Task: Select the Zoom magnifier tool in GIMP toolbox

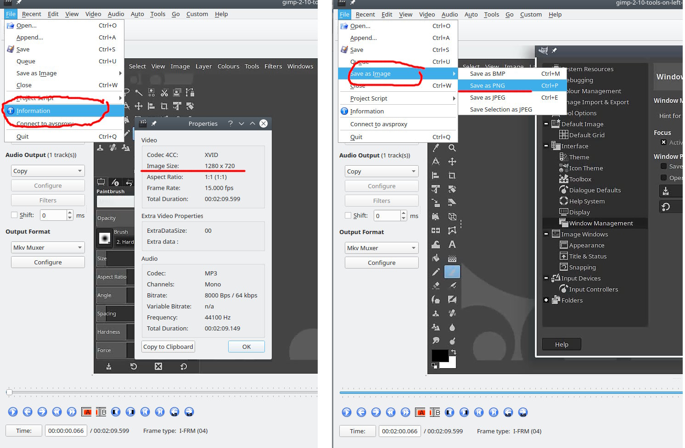Action: coord(452,148)
